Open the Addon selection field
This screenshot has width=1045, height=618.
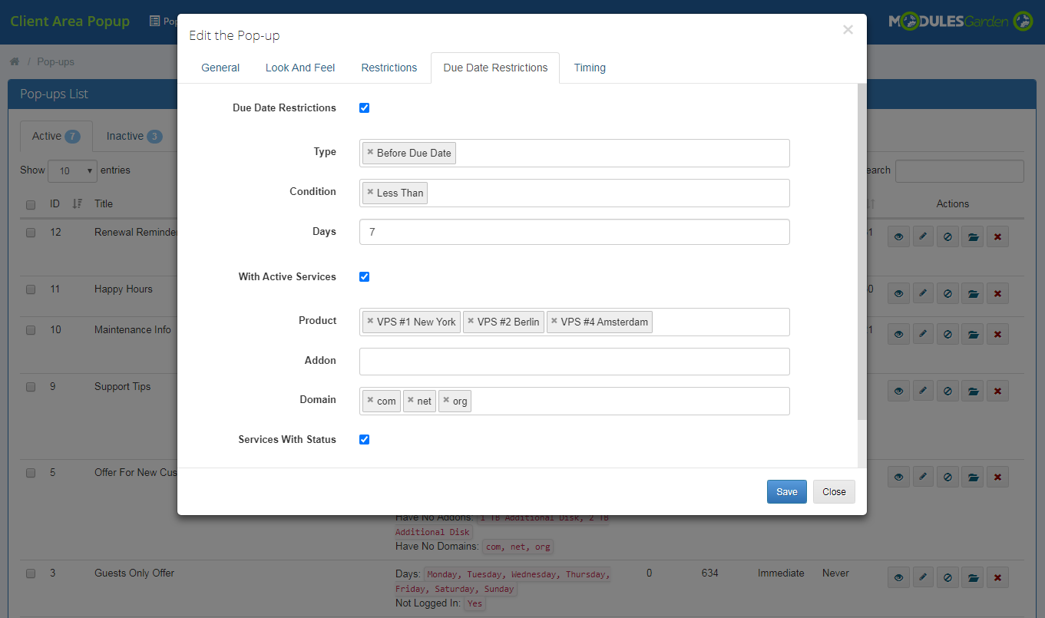[574, 361]
